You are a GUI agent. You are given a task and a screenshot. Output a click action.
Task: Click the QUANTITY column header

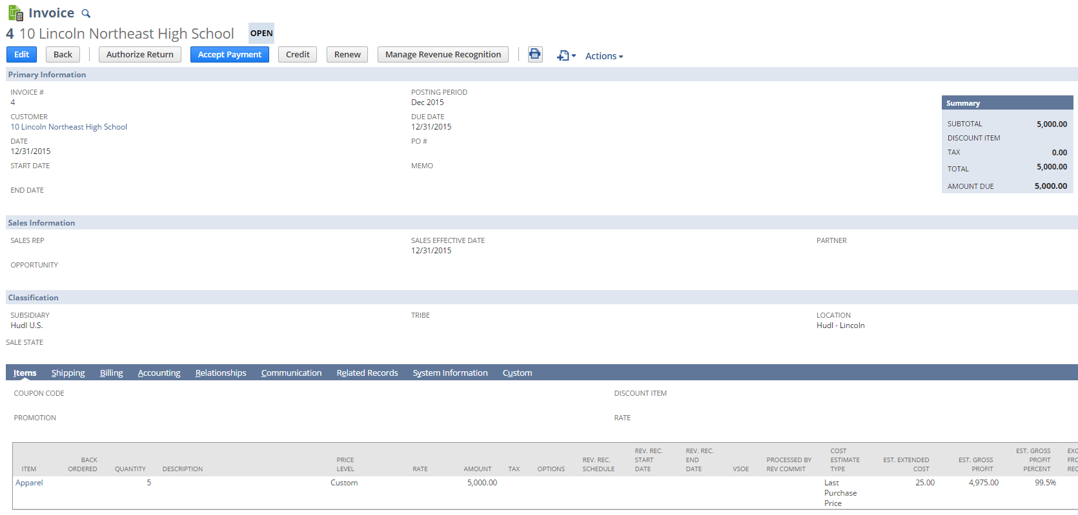(x=130, y=469)
